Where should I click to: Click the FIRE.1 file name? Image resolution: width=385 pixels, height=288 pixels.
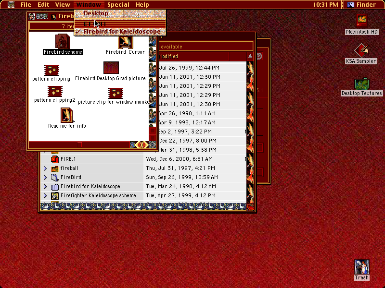68,159
